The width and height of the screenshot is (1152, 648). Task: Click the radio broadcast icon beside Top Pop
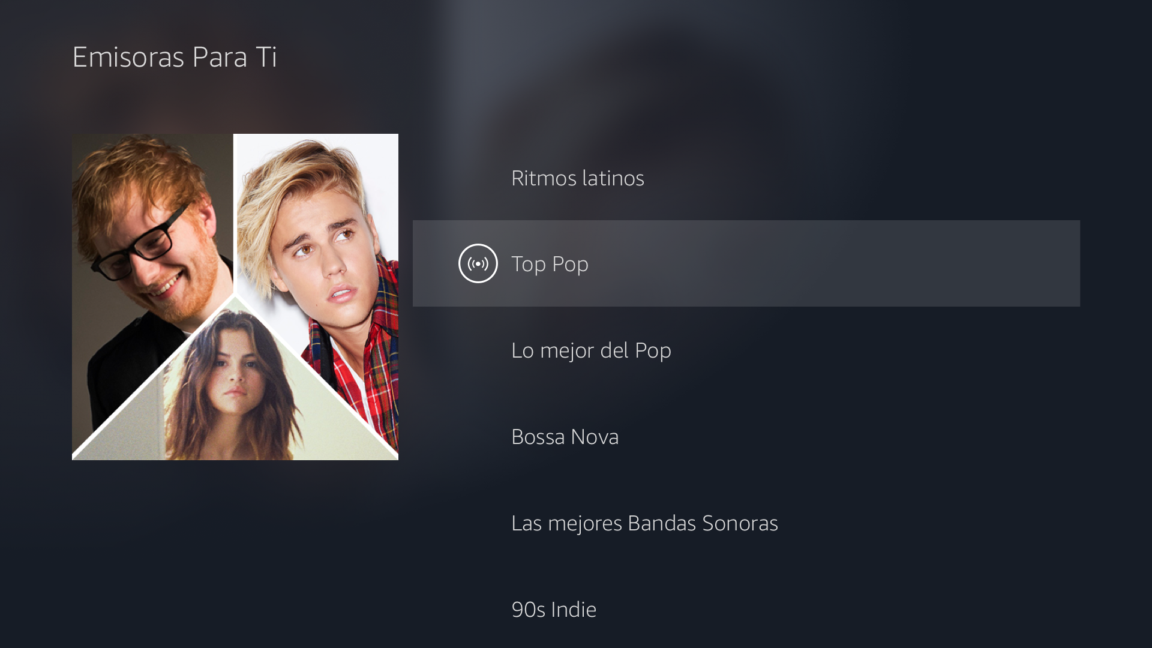point(478,263)
